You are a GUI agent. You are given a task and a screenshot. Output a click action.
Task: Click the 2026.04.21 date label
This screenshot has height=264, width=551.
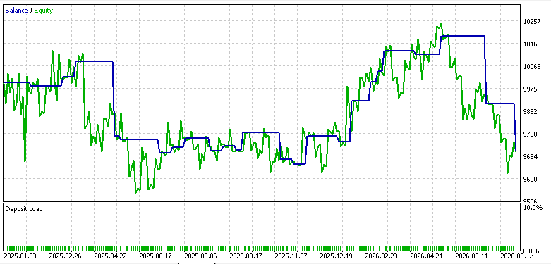[426, 256]
